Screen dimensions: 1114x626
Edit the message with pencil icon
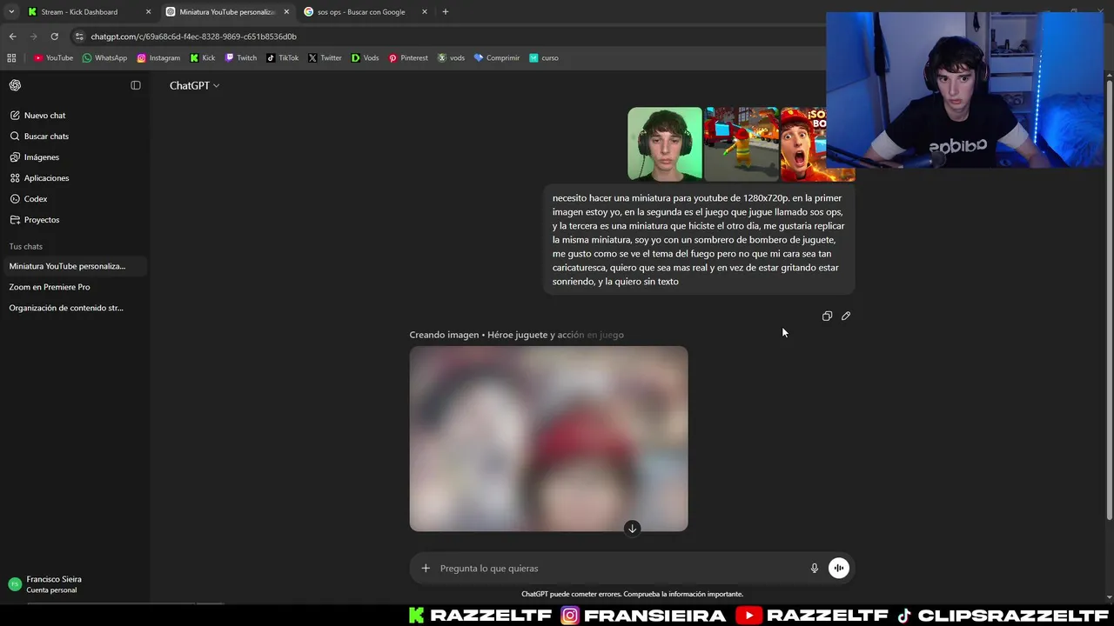pos(846,316)
